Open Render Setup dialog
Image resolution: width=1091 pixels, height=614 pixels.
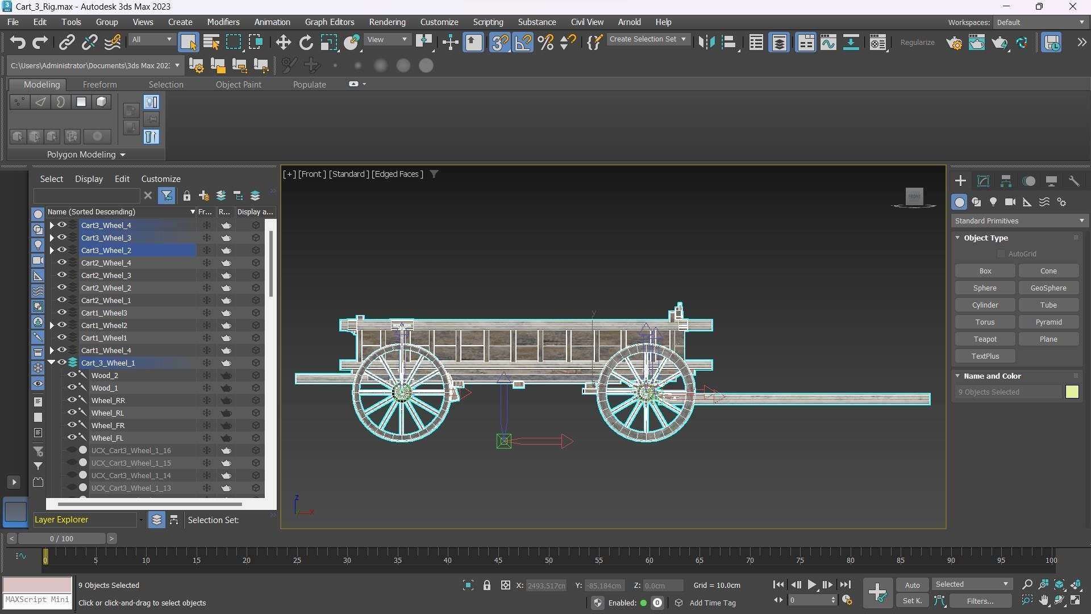pyautogui.click(x=955, y=43)
